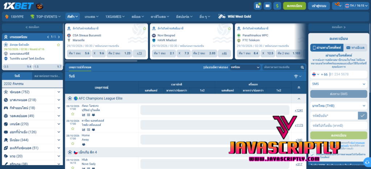This screenshot has width=371, height=169.
Task: Open the gift box bonus icon
Action: pyautogui.click(x=258, y=6)
